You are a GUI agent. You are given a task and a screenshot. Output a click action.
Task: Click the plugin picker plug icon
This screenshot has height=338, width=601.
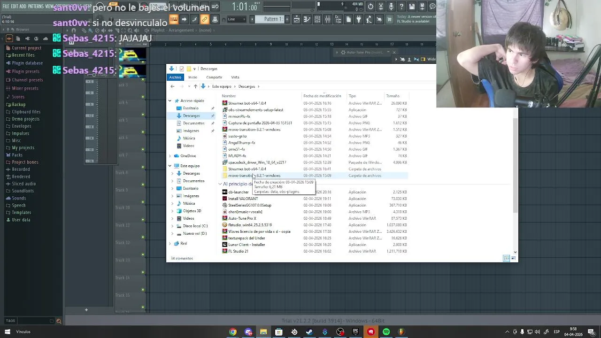[359, 19]
